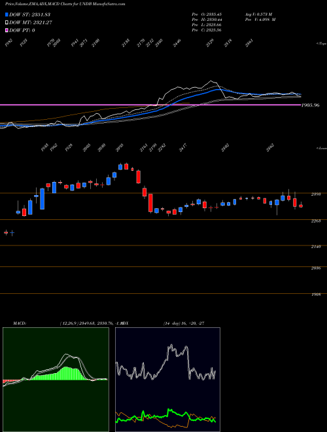Click the 2393 price axis label
Viewport: 327px width, 432px height.
(315, 194)
